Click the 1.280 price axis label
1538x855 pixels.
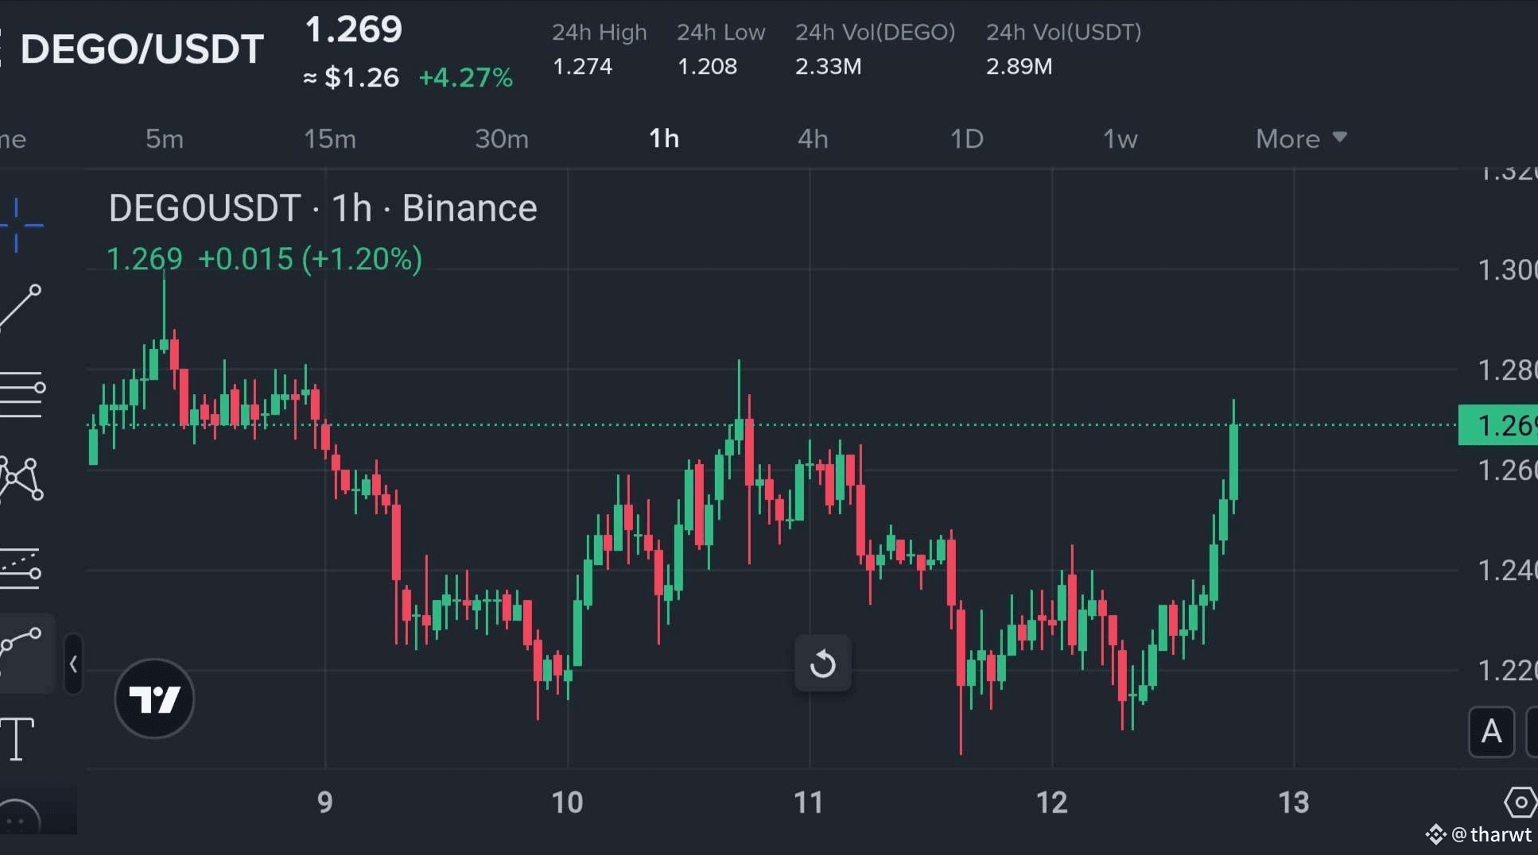1507,370
